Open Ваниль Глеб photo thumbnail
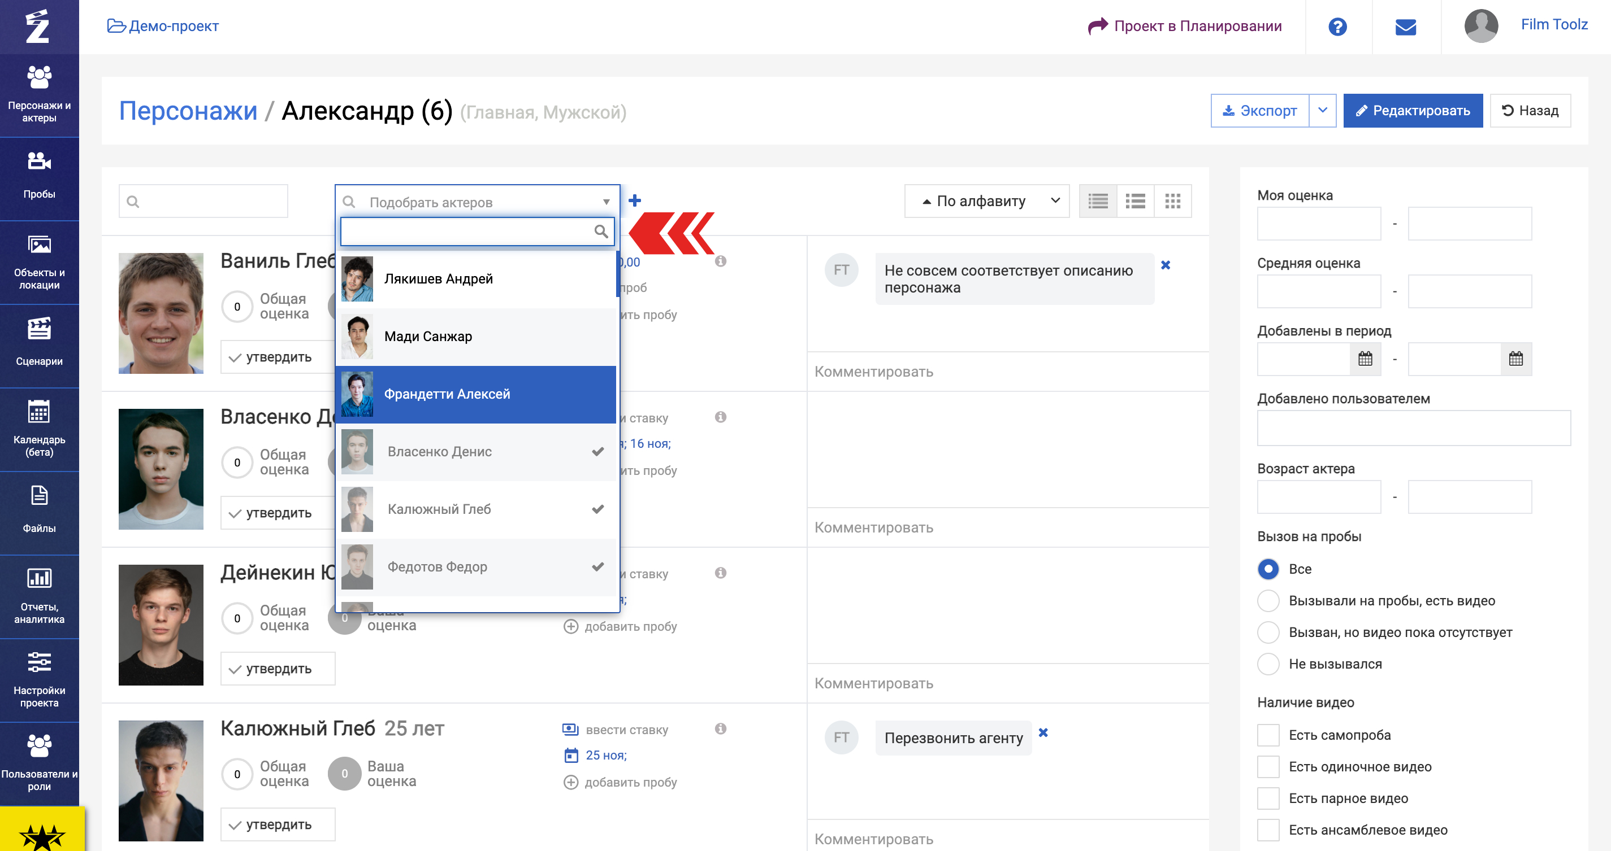The image size is (1611, 851). pos(161,313)
